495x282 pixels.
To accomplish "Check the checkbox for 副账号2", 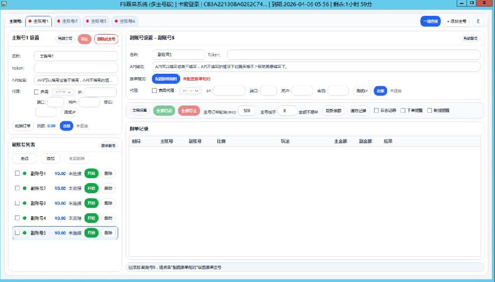I will [x=17, y=188].
